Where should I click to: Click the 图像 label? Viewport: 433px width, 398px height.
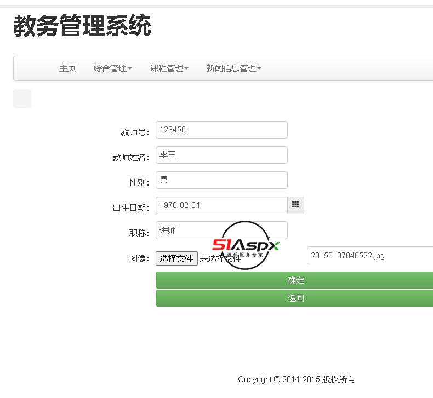[x=139, y=258]
